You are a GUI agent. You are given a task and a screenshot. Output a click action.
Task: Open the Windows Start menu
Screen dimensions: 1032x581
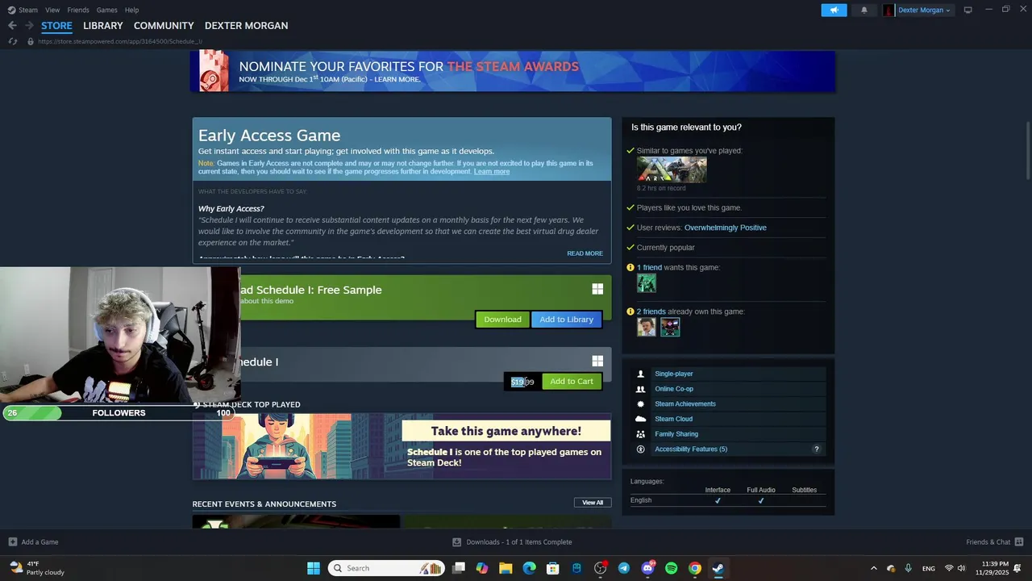[x=314, y=568]
